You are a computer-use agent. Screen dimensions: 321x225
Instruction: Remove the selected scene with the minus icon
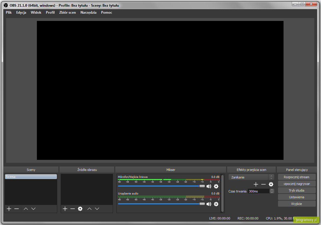17,209
